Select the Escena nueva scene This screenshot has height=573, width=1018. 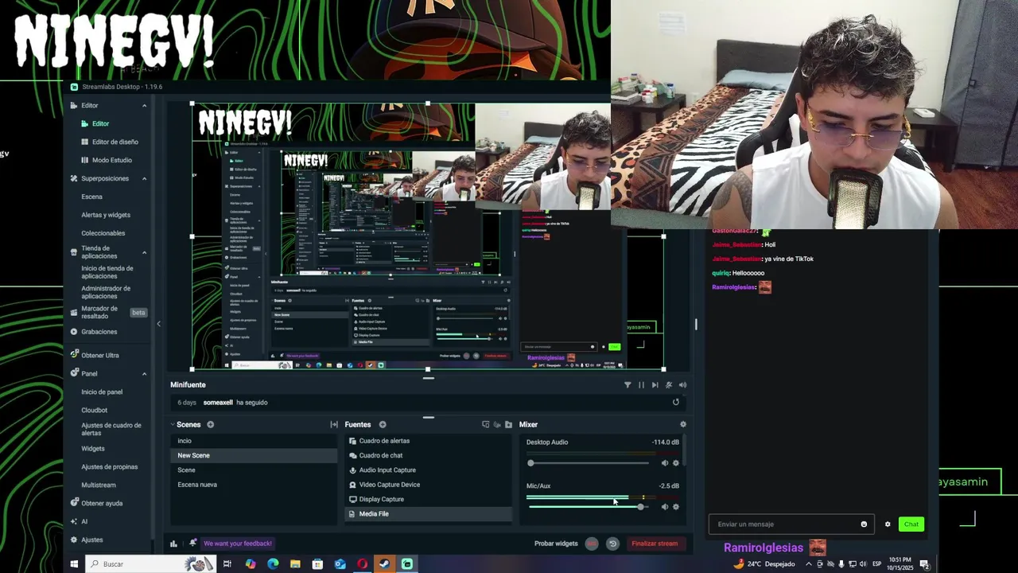pos(254,485)
